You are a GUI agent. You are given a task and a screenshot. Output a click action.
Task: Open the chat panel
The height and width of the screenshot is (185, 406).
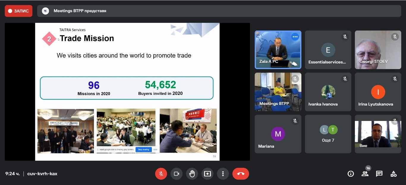pos(379,174)
